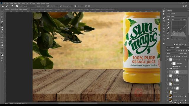Open the workspace switcher icon
Viewport: 189px width, 106px height.
pos(186,6)
